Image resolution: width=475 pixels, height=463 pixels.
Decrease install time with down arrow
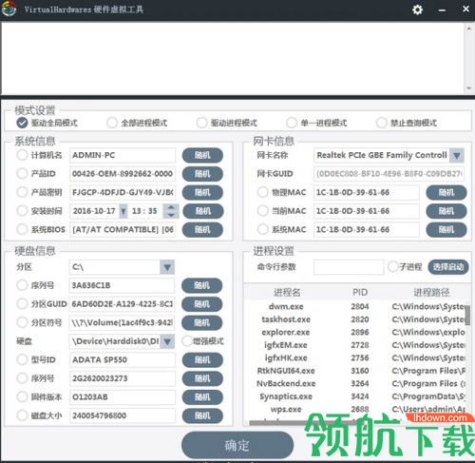171,215
